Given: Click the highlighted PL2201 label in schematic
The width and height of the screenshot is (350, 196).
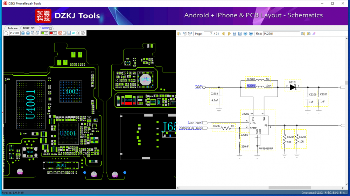Looking at the screenshot, I should [251, 85].
